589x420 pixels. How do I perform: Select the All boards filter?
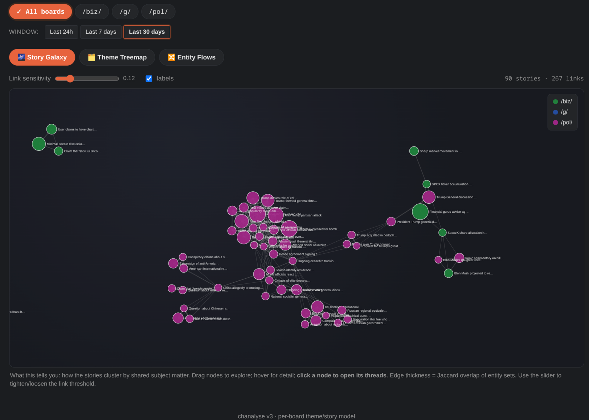(40, 12)
